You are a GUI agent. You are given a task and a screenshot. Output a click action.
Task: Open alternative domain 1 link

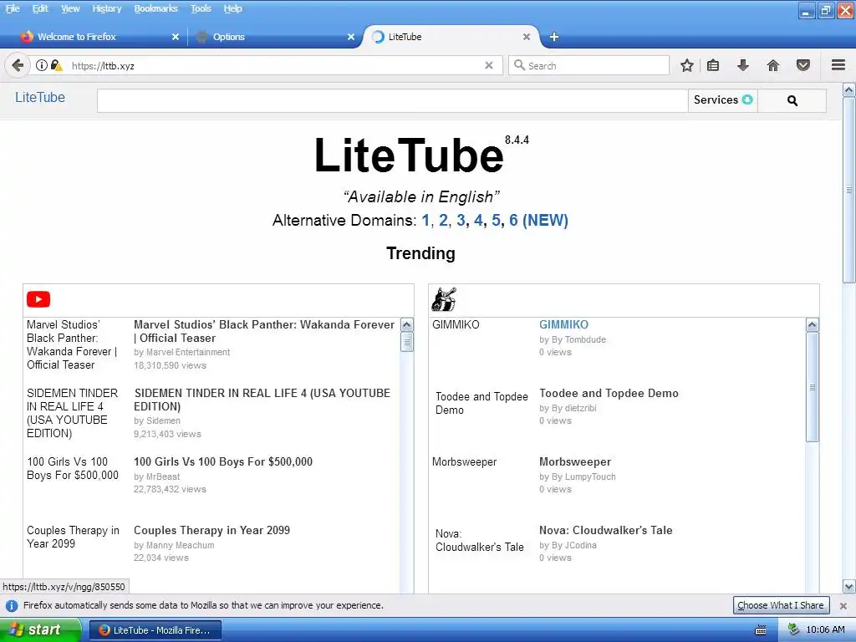(x=425, y=220)
